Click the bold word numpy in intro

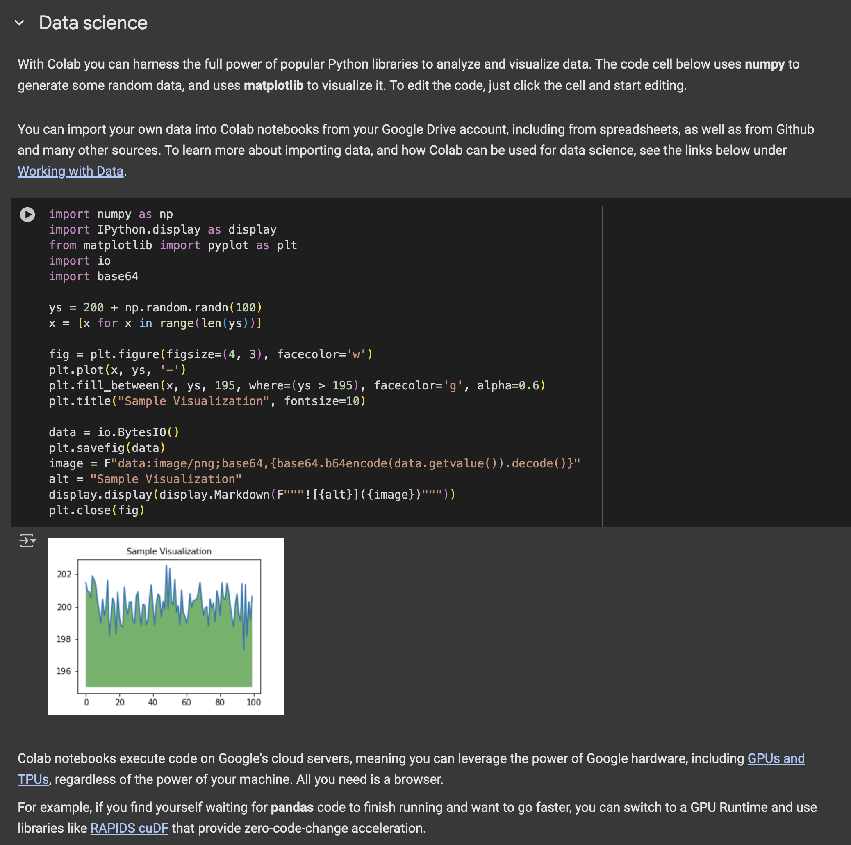point(764,64)
